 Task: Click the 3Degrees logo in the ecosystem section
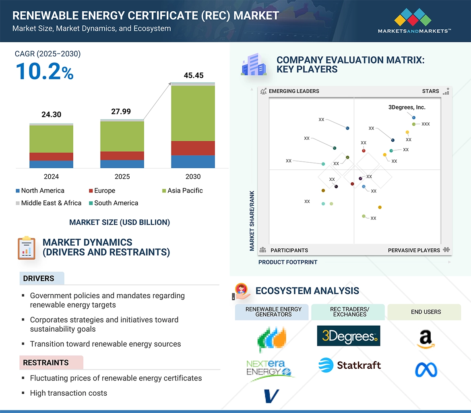click(x=349, y=336)
